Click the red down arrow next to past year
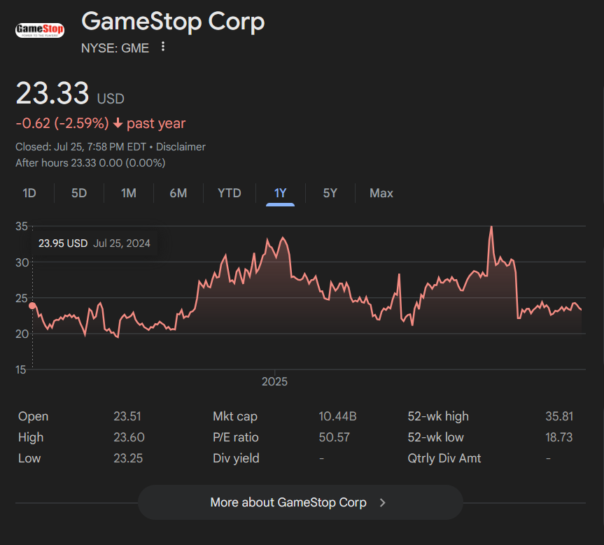604x545 pixels. (x=118, y=123)
